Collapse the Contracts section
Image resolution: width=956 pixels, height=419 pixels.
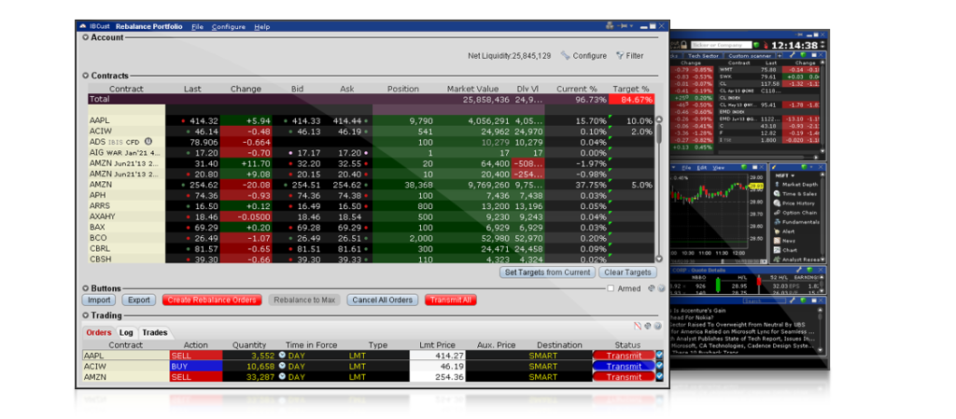[86, 77]
